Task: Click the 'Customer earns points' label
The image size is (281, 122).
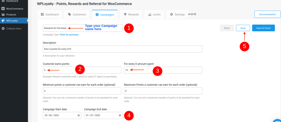Action: (x=56, y=64)
